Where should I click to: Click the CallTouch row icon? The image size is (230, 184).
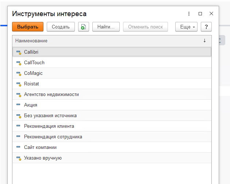tap(19, 63)
